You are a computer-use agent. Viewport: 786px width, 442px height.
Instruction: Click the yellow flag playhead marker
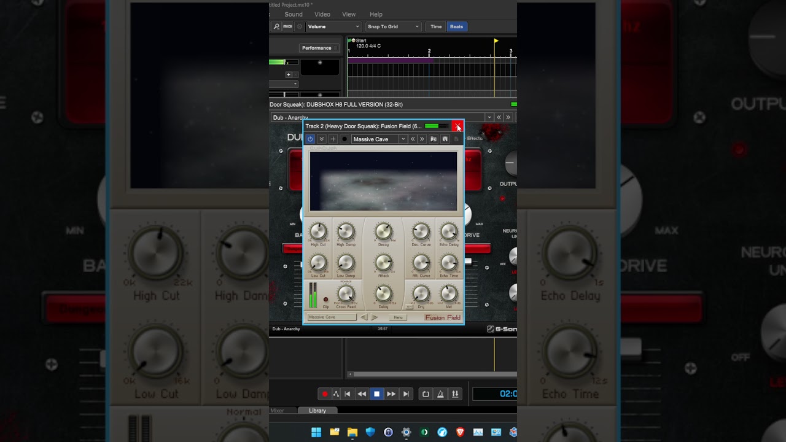496,41
